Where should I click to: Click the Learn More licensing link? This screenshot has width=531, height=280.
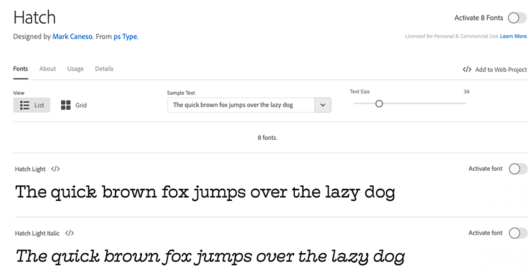(x=514, y=36)
